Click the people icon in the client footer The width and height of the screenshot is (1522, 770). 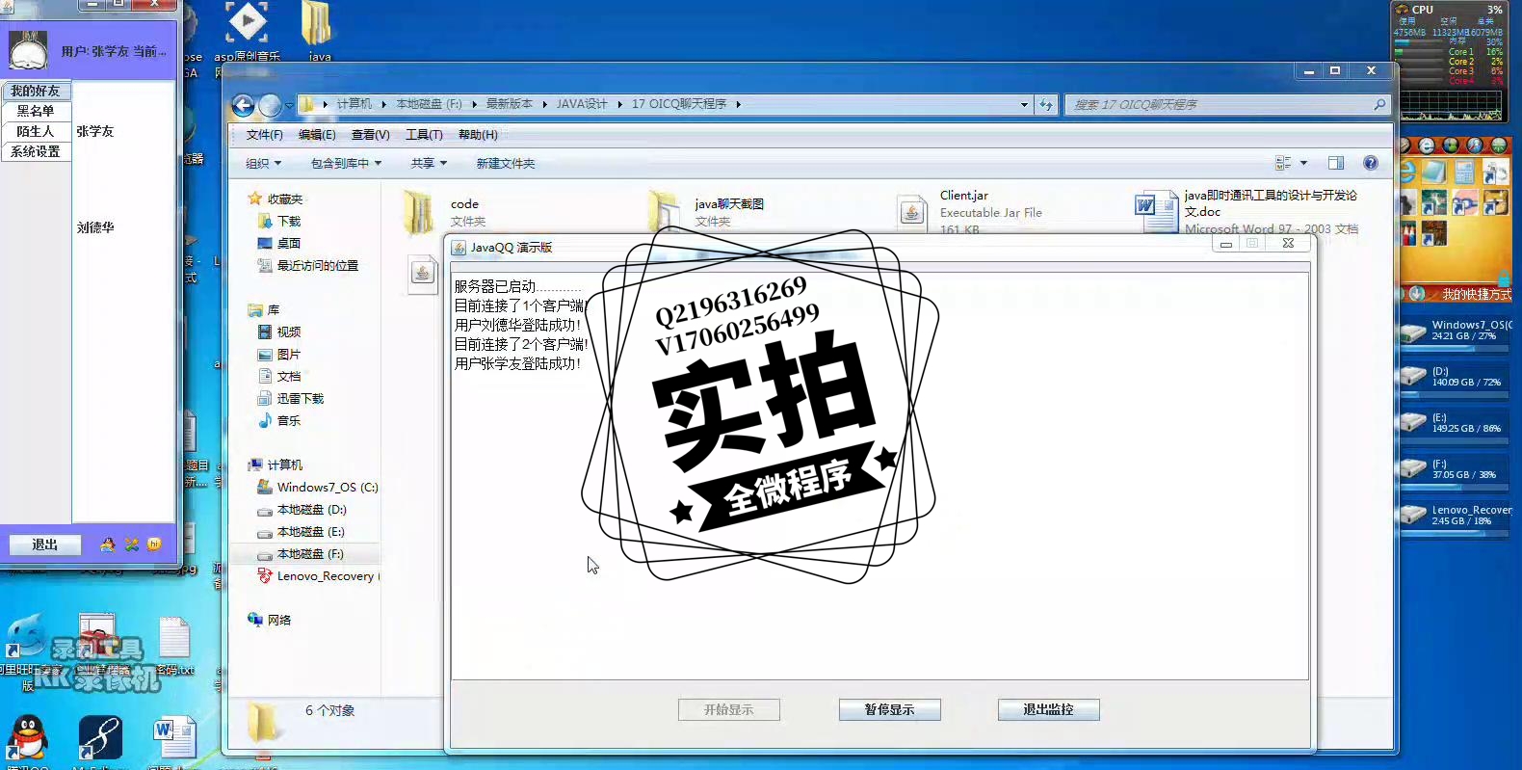108,544
